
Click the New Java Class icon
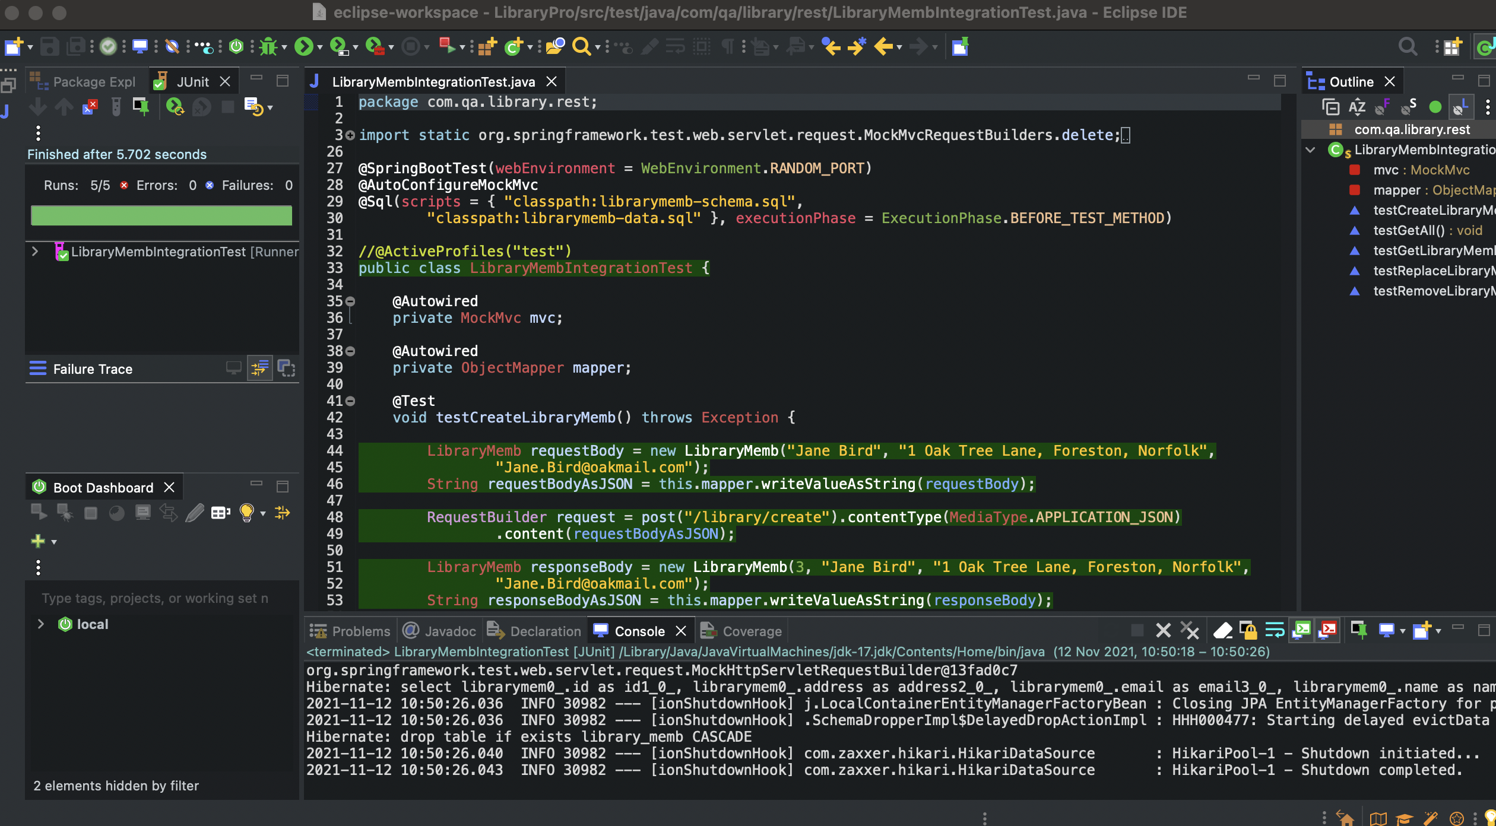click(x=513, y=46)
